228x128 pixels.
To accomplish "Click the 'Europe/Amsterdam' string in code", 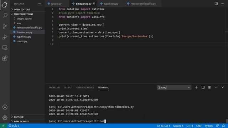I will coord(135,36).
